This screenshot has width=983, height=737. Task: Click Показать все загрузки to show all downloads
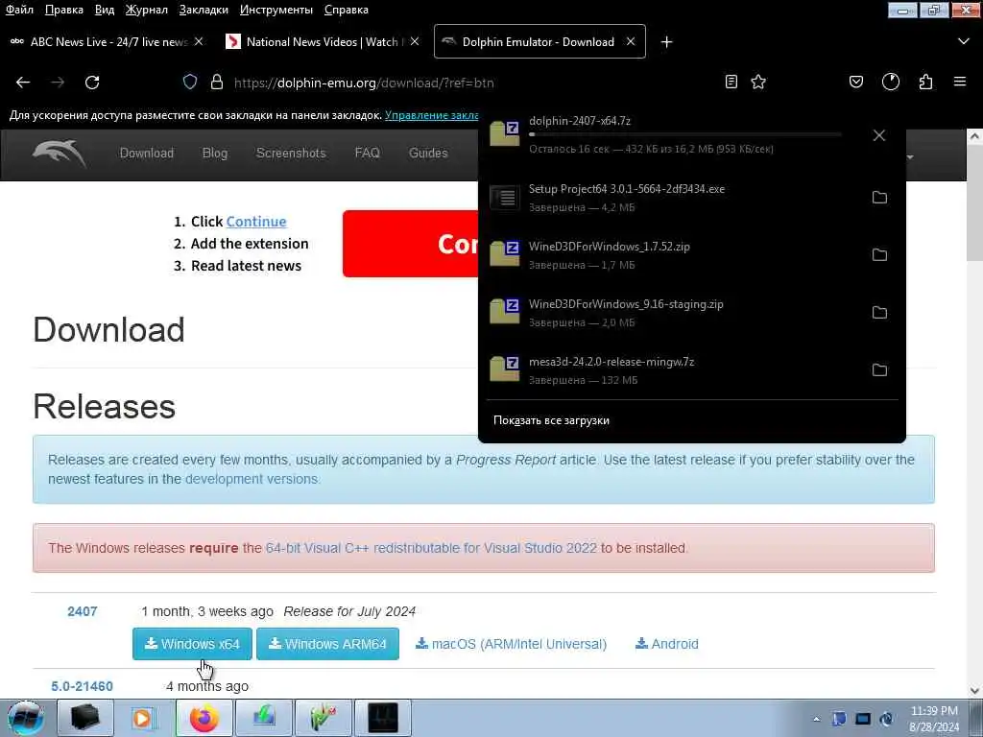[x=551, y=420]
